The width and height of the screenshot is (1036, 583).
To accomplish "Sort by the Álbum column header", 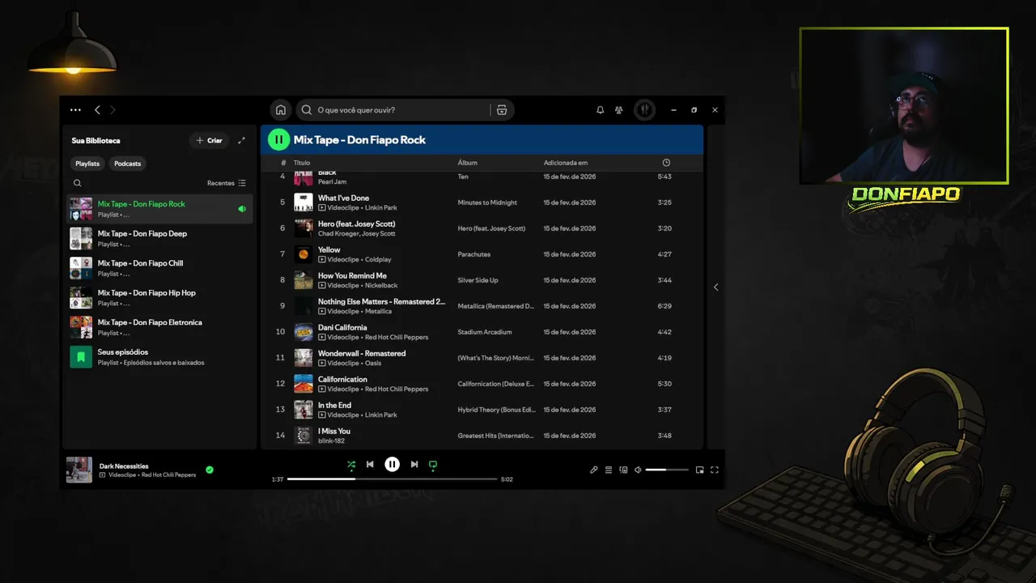I will click(x=467, y=163).
